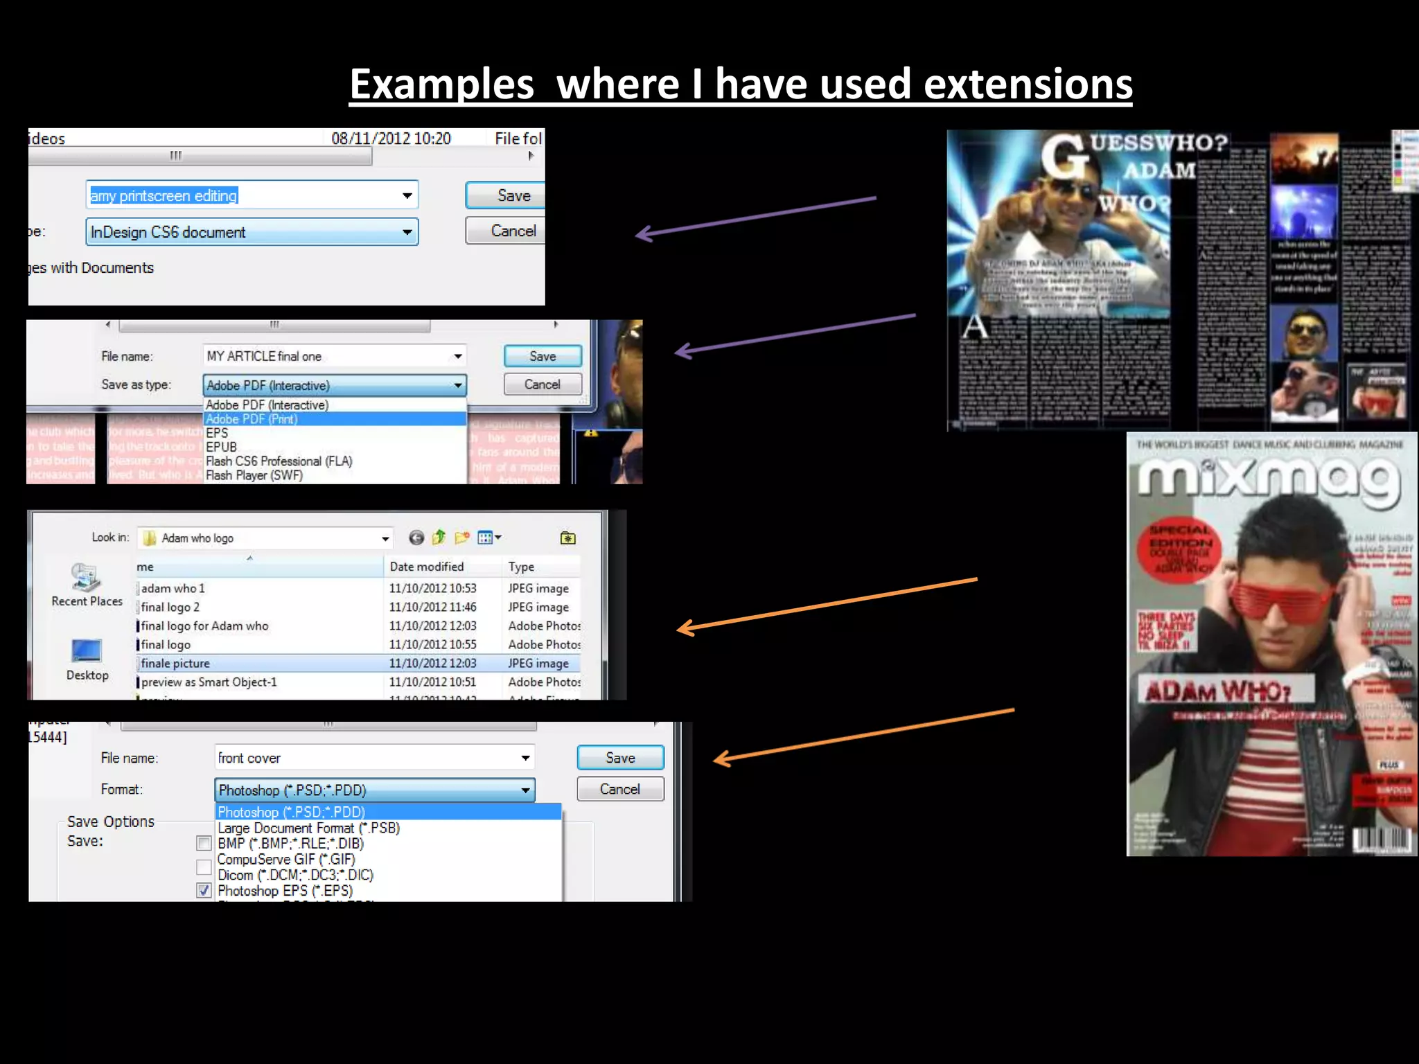Screen dimensions: 1419x1064
Task: Open the View menu grid icon
Action: click(x=485, y=538)
